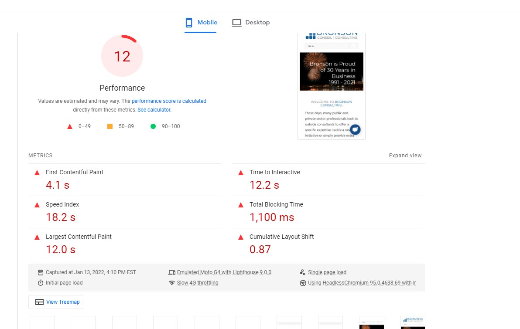
Task: Click the Bronson page screenshot preview
Action: [331, 86]
